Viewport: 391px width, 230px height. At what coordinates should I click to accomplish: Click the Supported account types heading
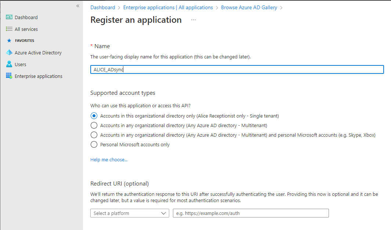click(123, 93)
